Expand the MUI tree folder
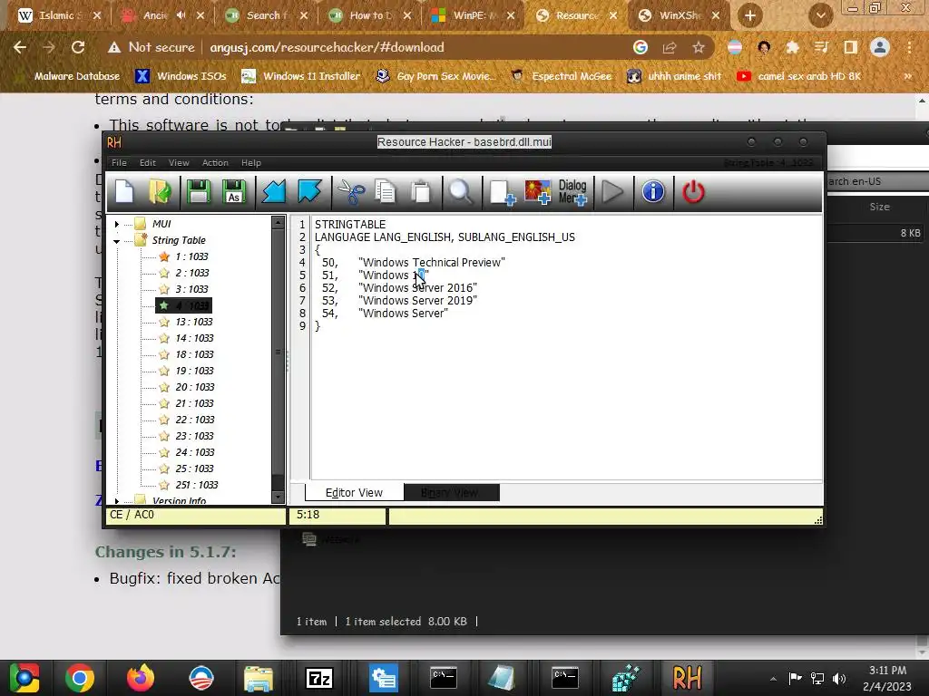Image resolution: width=929 pixels, height=696 pixels. pyautogui.click(x=117, y=225)
